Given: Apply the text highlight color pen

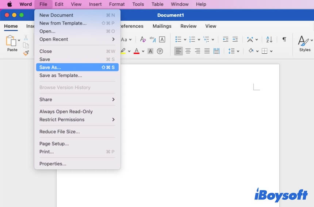Looking at the screenshot, I should [x=123, y=51].
